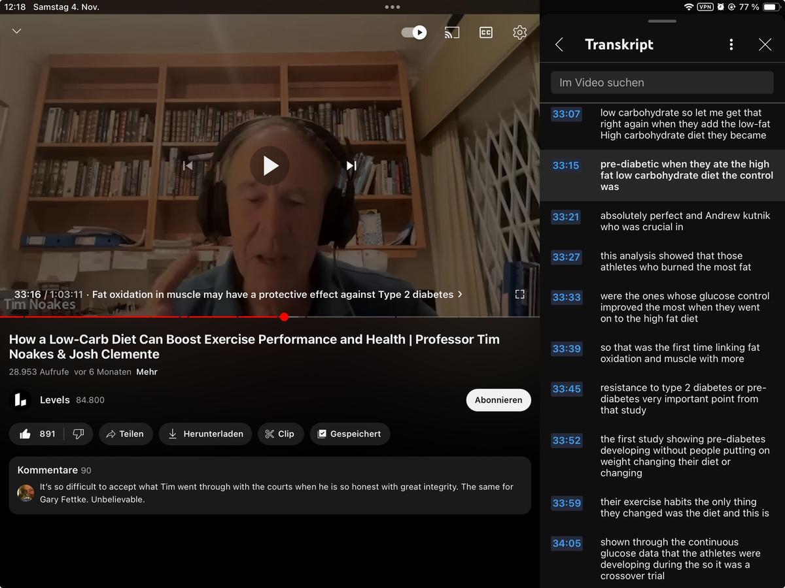Click the Im Video suchen search field

[x=662, y=83]
